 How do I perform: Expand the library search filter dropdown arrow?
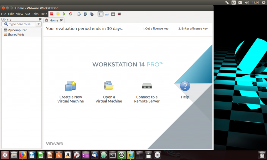click(38, 24)
